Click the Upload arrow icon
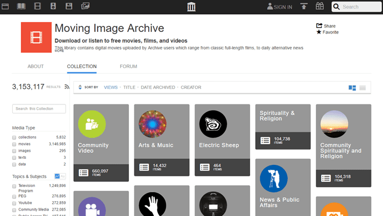Image resolution: width=383 pixels, height=216 pixels. pyautogui.click(x=304, y=7)
